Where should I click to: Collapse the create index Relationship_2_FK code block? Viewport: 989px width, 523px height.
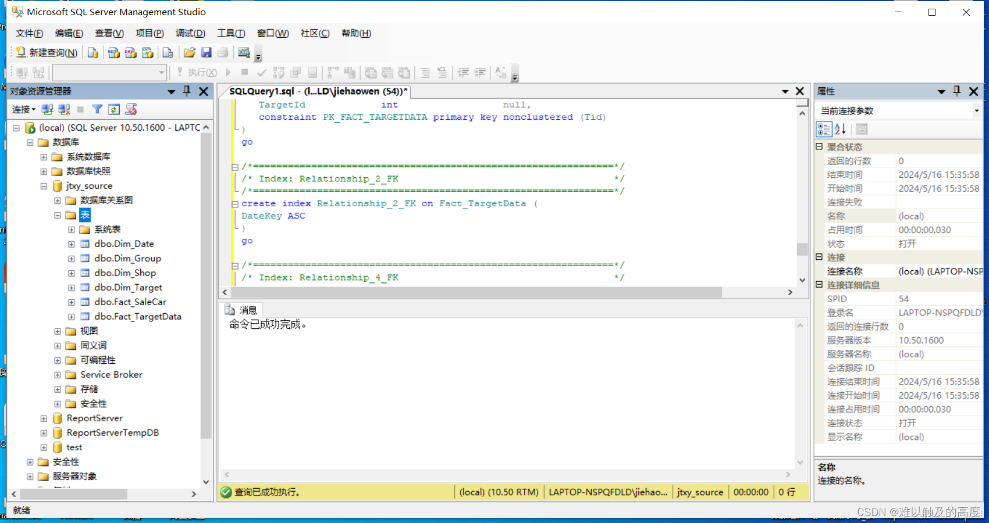235,204
